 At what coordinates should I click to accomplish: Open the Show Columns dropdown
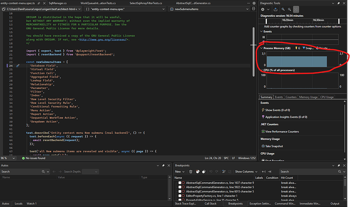[246, 171]
